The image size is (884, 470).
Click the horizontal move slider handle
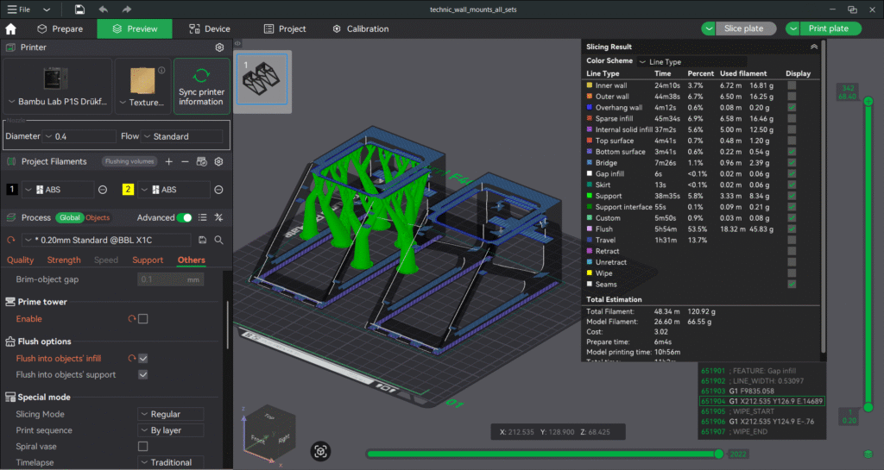(719, 454)
